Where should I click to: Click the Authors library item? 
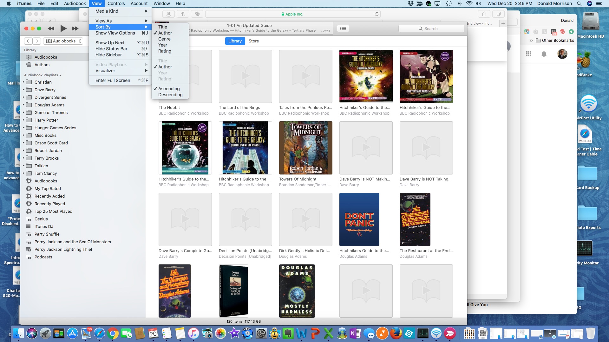(x=42, y=65)
